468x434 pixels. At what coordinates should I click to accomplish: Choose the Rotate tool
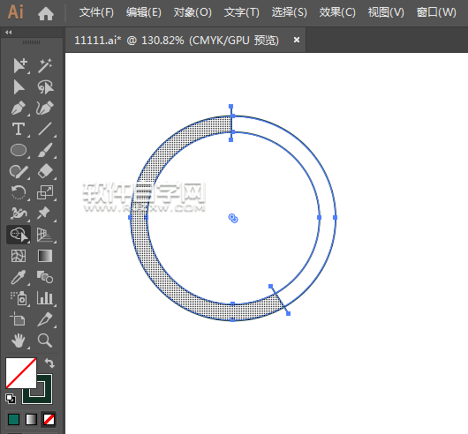click(19, 192)
